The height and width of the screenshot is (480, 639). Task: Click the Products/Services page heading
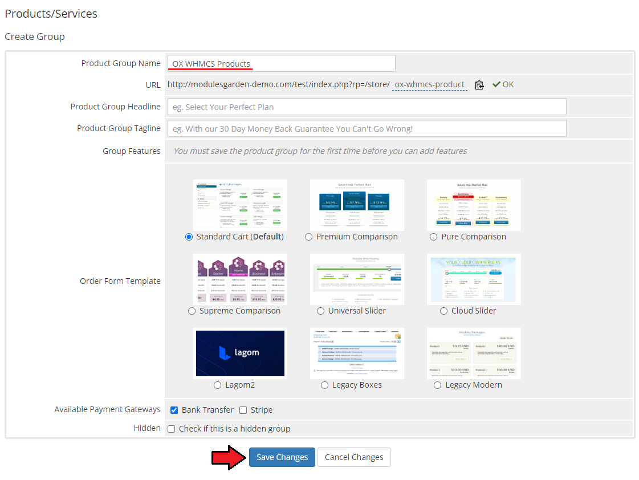point(51,14)
